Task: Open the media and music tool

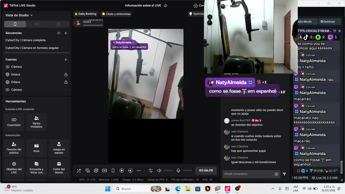Action: click(x=88, y=171)
